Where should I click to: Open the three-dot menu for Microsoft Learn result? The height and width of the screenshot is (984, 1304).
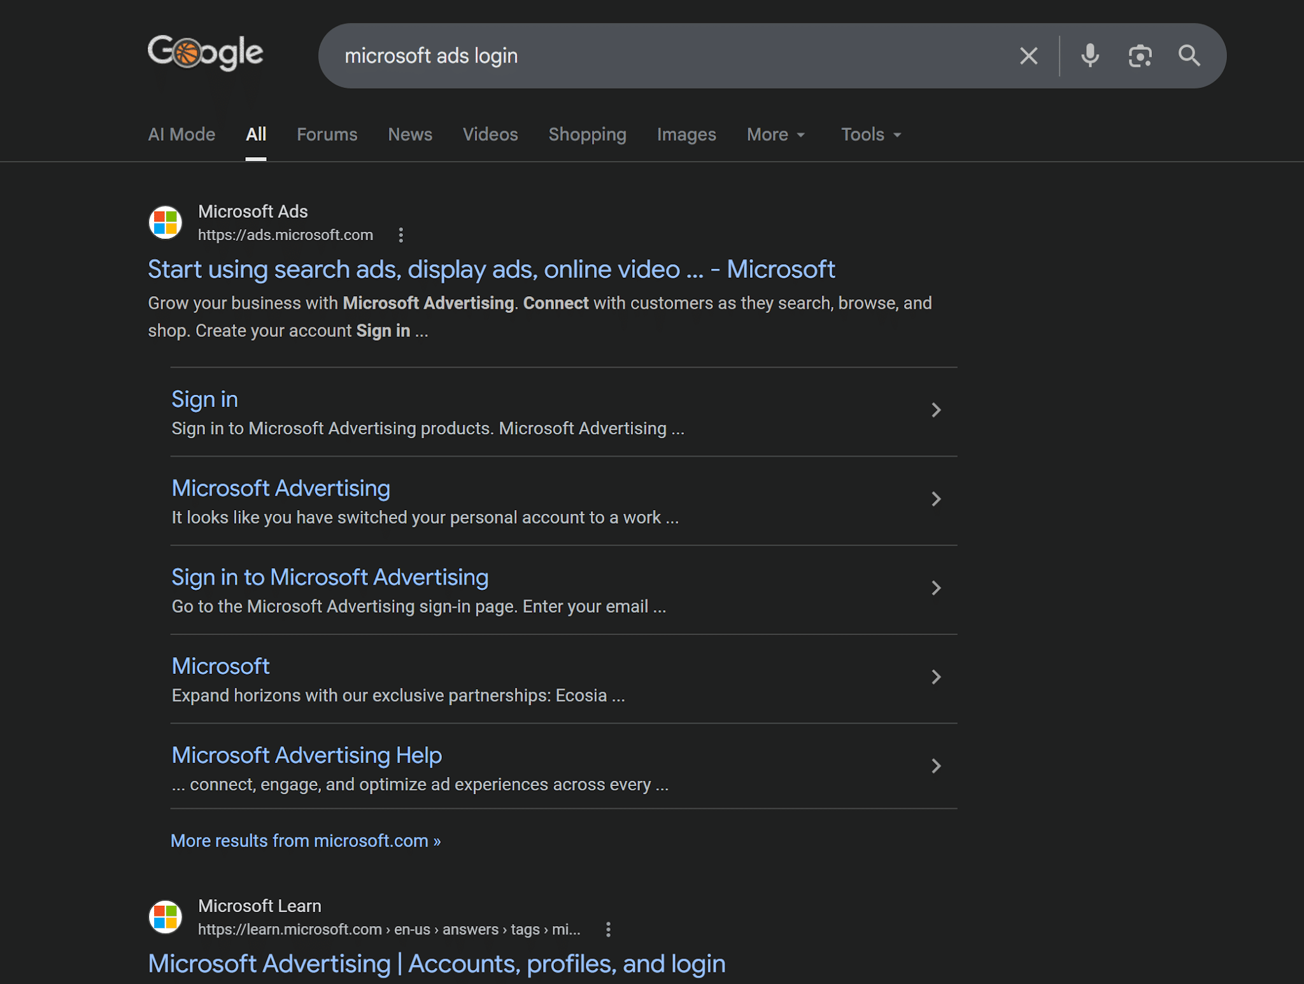click(x=608, y=929)
